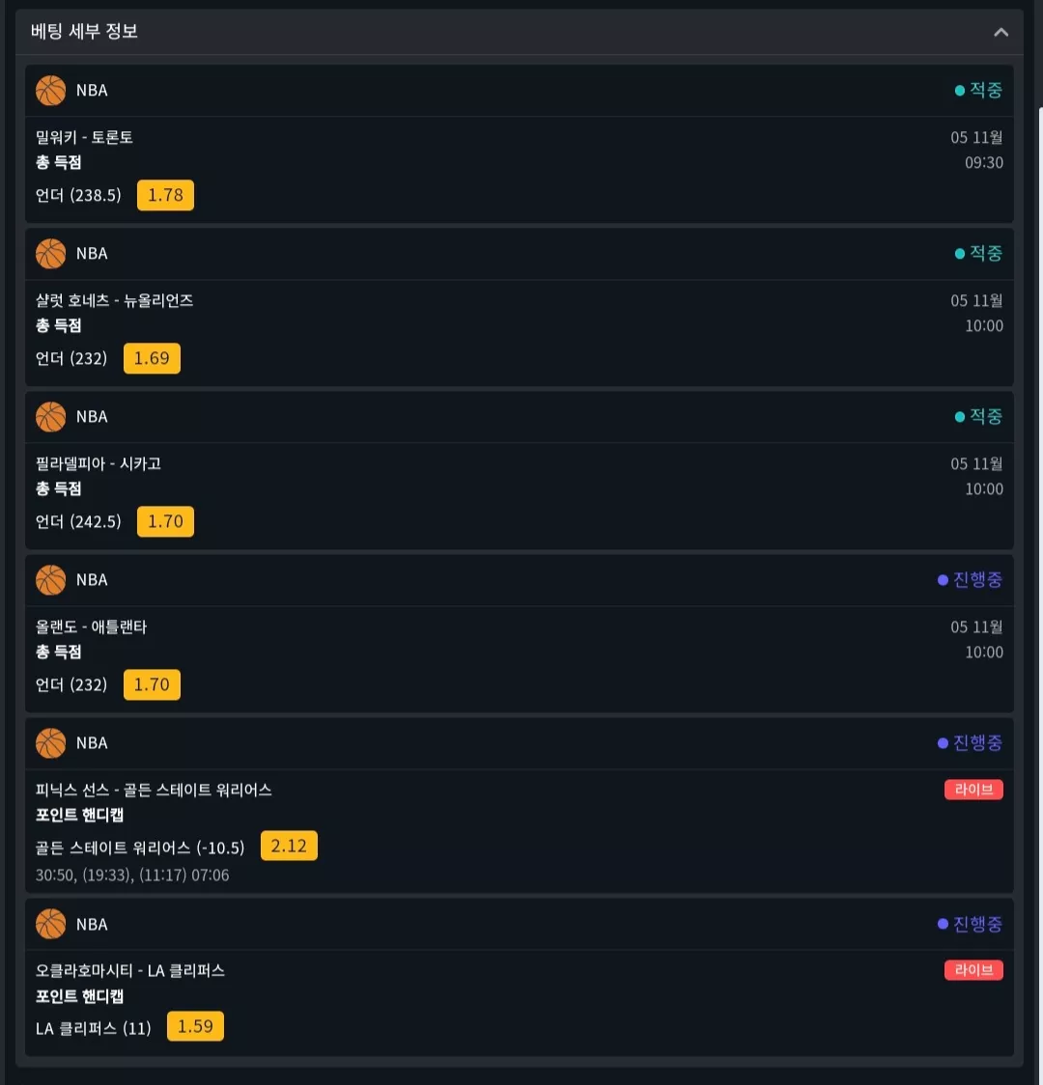The height and width of the screenshot is (1085, 1043).
Task: Click the 1.78 odds badge
Action: 165,195
